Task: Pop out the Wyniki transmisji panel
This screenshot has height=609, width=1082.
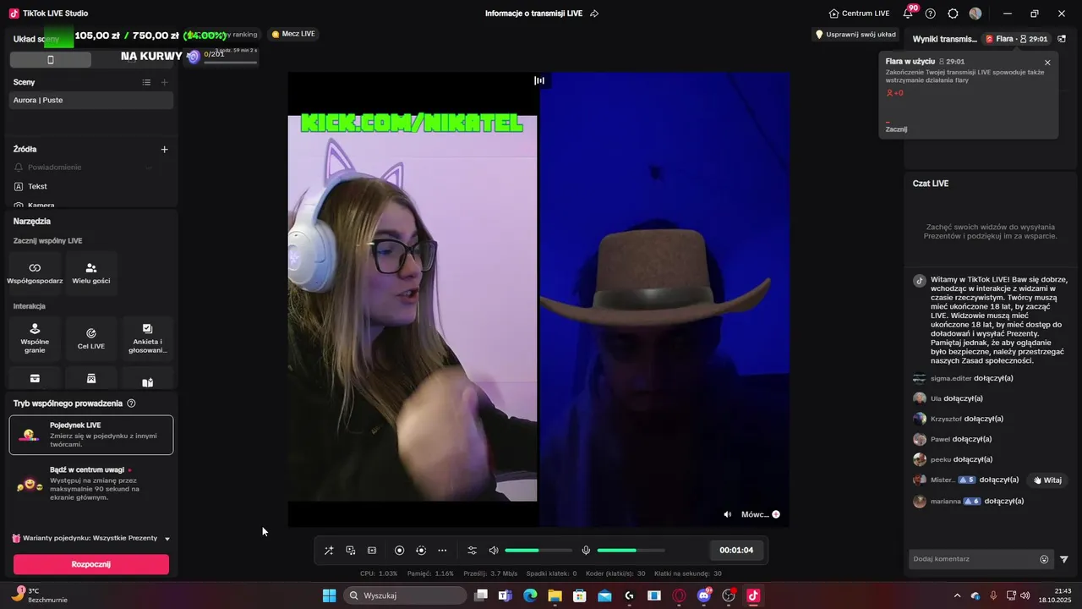Action: pos(1063,39)
